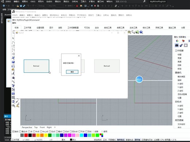Open the Debug configuration dropdown
The width and height of the screenshot is (190, 142).
click(x=42, y=6)
